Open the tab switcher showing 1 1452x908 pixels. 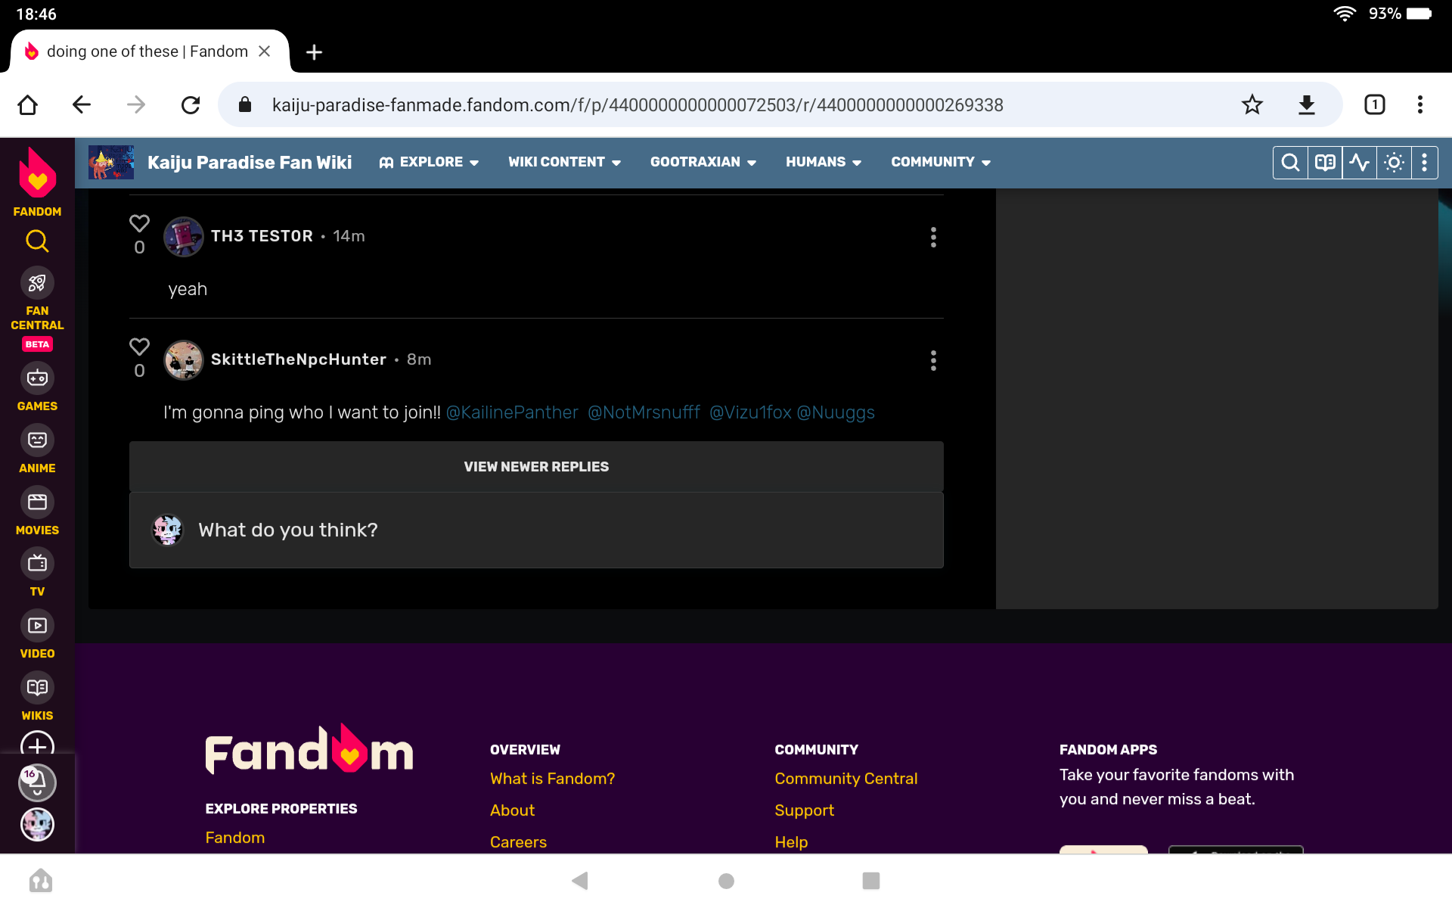[1375, 104]
